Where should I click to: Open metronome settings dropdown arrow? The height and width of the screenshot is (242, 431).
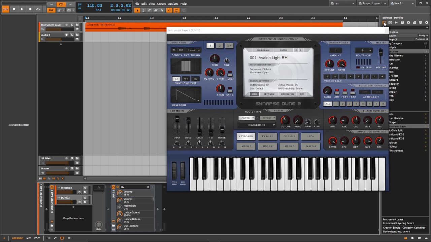point(64,10)
